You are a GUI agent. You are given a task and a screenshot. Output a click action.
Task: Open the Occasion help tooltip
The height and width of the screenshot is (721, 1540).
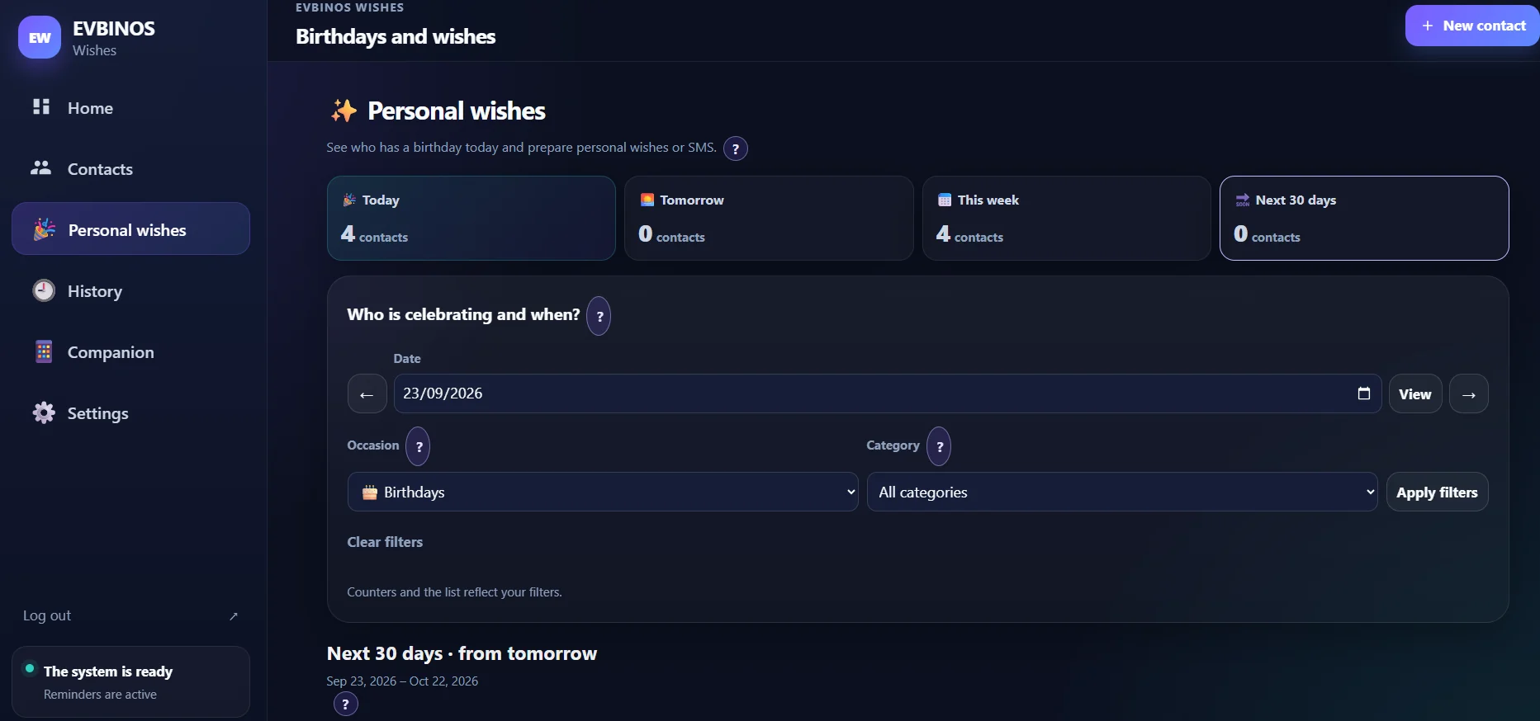[x=418, y=446]
